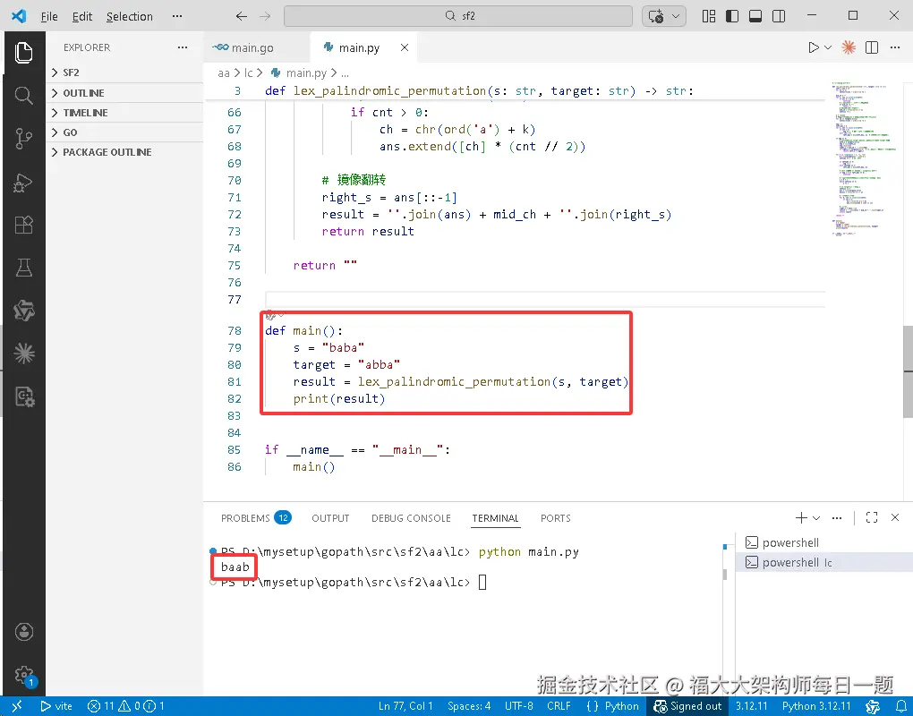Open the Edit menu

(x=82, y=16)
